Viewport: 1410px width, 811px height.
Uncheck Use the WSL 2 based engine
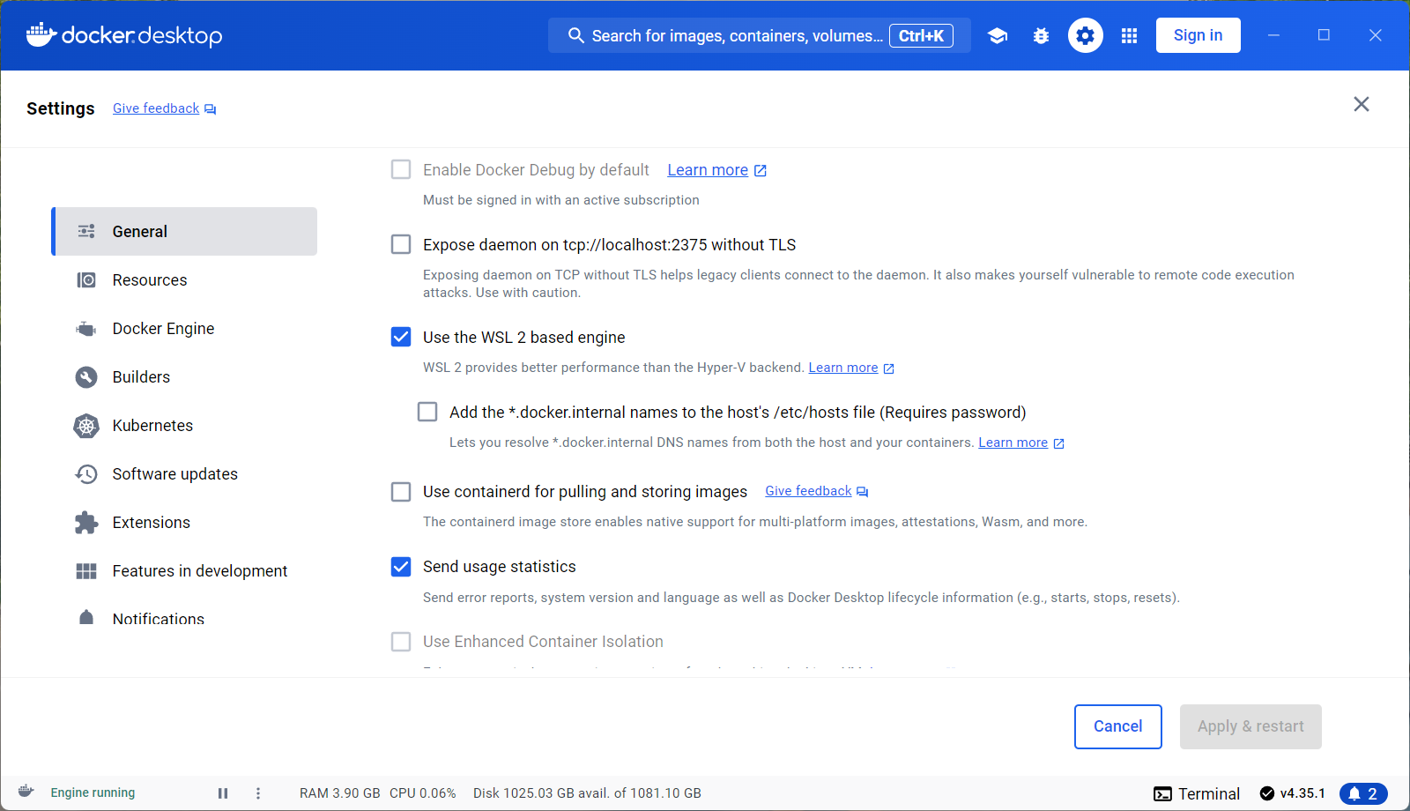(401, 337)
